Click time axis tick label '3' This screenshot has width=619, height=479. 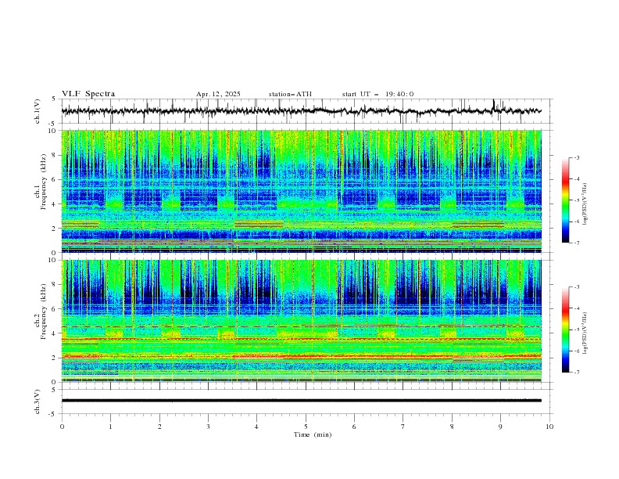click(208, 427)
